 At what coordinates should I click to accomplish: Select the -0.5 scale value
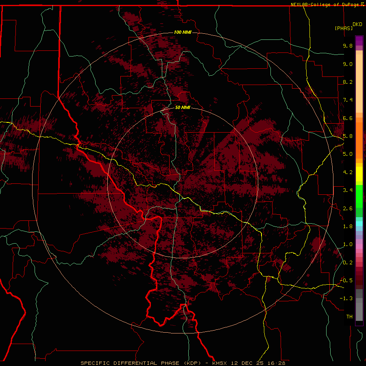point(346,281)
